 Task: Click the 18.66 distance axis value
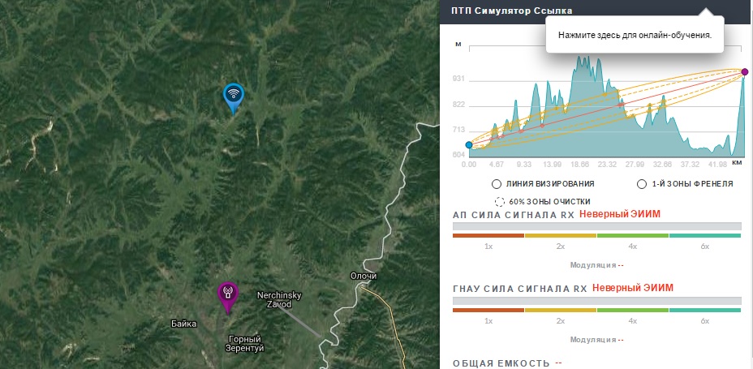click(x=579, y=164)
